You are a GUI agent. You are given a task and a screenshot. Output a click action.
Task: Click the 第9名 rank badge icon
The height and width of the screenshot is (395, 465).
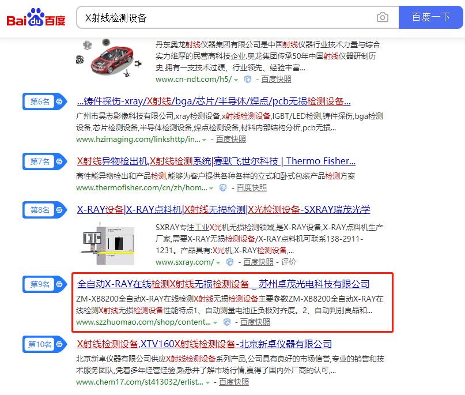pos(45,284)
